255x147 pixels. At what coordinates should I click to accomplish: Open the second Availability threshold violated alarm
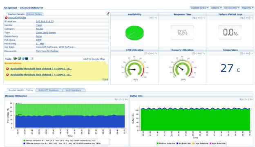pos(41,75)
